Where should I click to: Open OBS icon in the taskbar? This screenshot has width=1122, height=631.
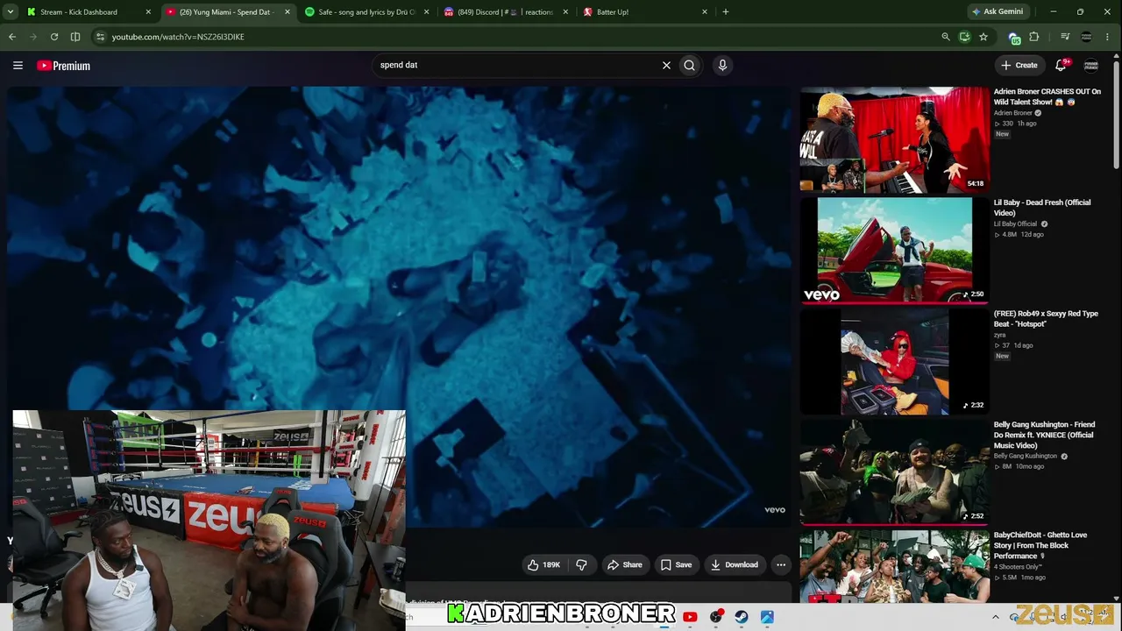pyautogui.click(x=716, y=617)
